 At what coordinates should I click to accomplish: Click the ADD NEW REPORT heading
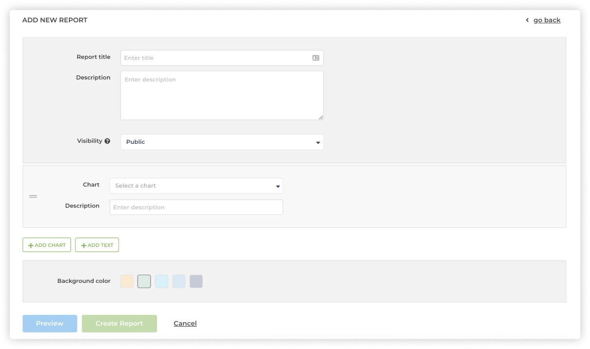click(x=55, y=20)
